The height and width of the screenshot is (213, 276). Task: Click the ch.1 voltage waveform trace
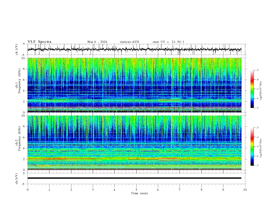pyautogui.click(x=134, y=49)
